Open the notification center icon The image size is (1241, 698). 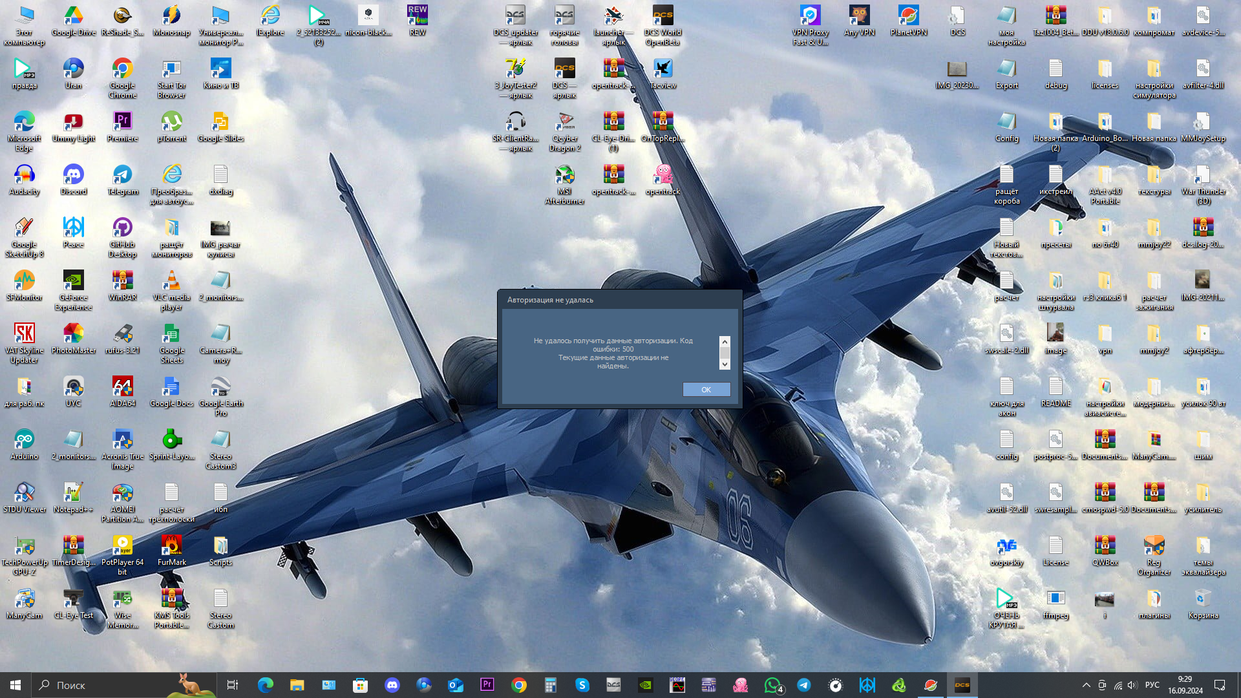(x=1220, y=685)
